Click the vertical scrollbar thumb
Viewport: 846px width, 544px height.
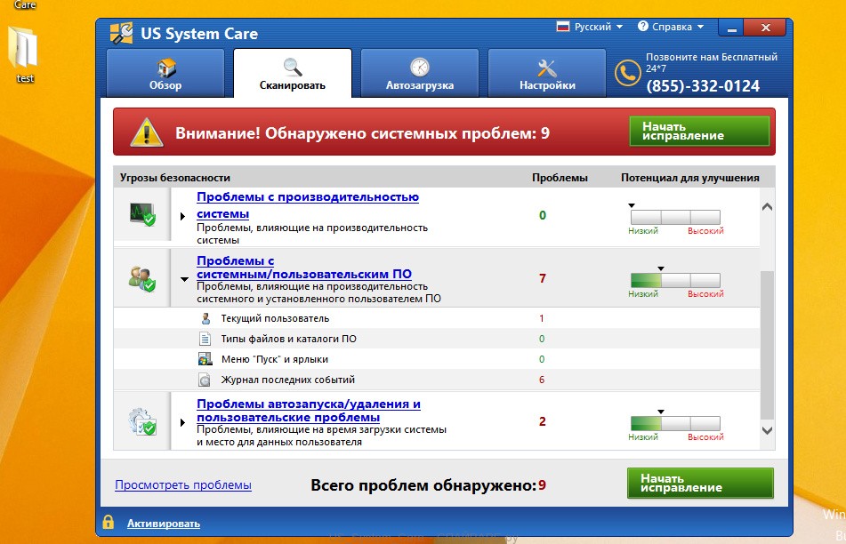[767, 345]
